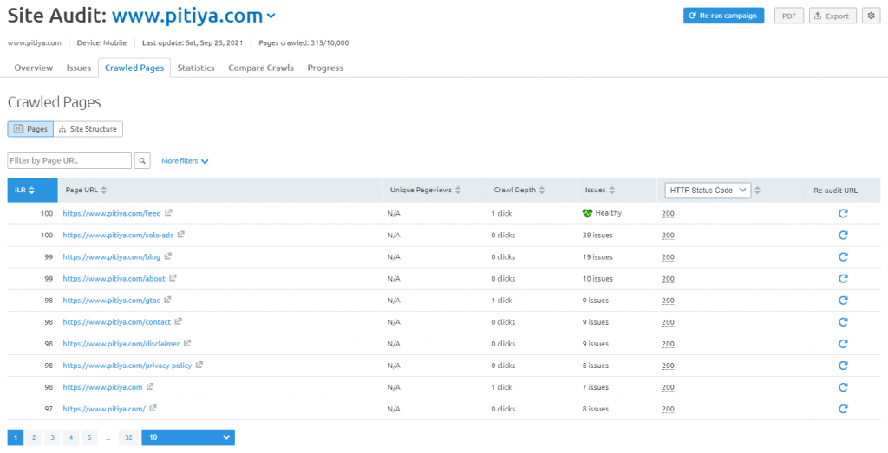The image size is (888, 453).
Task: Sort by Unique Pageviews arrows
Action: (458, 191)
